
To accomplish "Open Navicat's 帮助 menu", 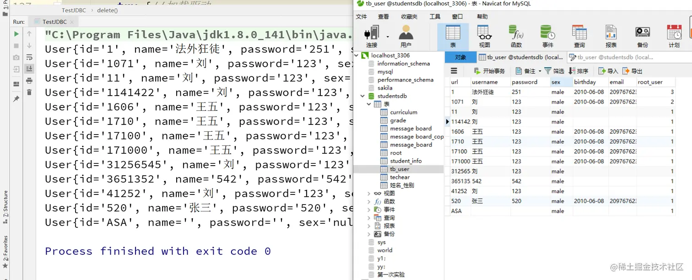I will pos(482,16).
